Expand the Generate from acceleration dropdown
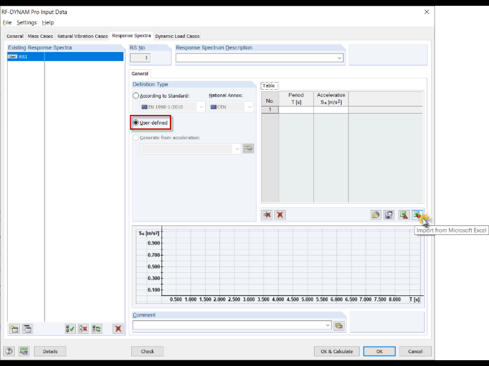This screenshot has height=366, width=489. (x=237, y=149)
